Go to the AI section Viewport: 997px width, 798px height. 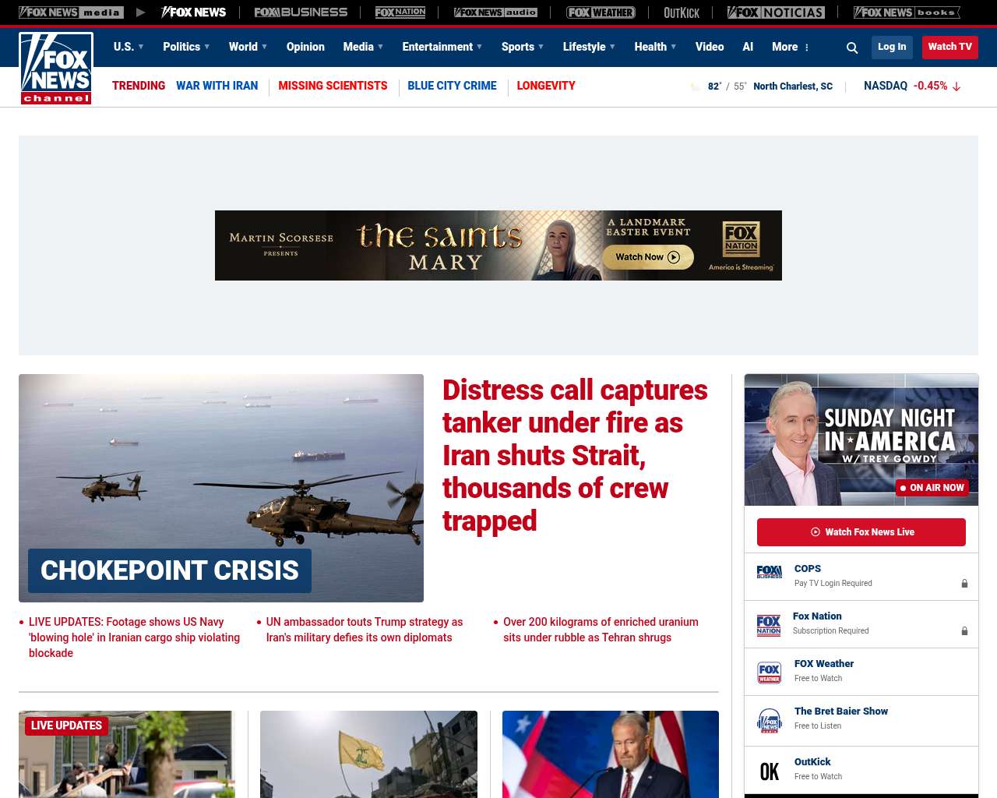click(748, 47)
